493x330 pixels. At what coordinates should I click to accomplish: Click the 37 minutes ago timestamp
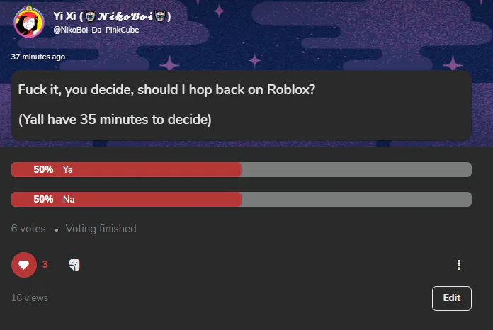[x=38, y=57]
